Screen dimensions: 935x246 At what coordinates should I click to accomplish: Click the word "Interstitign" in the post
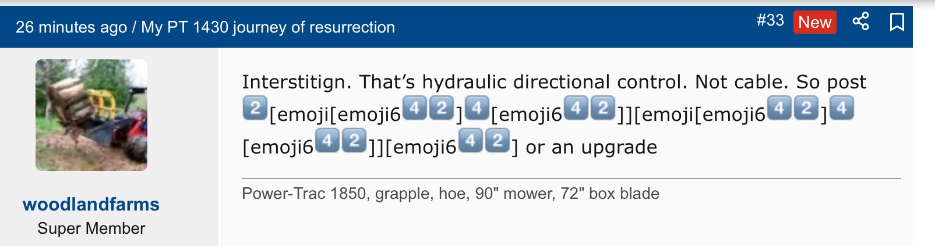tap(297, 82)
